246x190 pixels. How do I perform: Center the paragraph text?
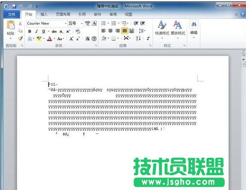point(110,31)
